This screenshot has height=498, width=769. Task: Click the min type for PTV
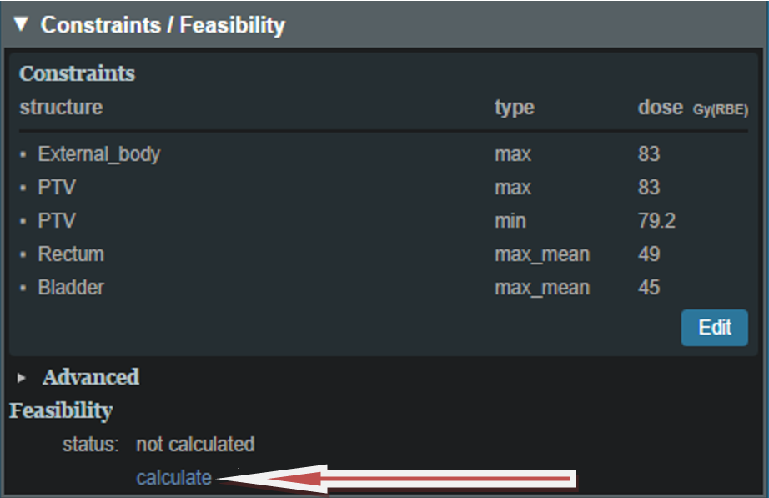[x=510, y=221]
